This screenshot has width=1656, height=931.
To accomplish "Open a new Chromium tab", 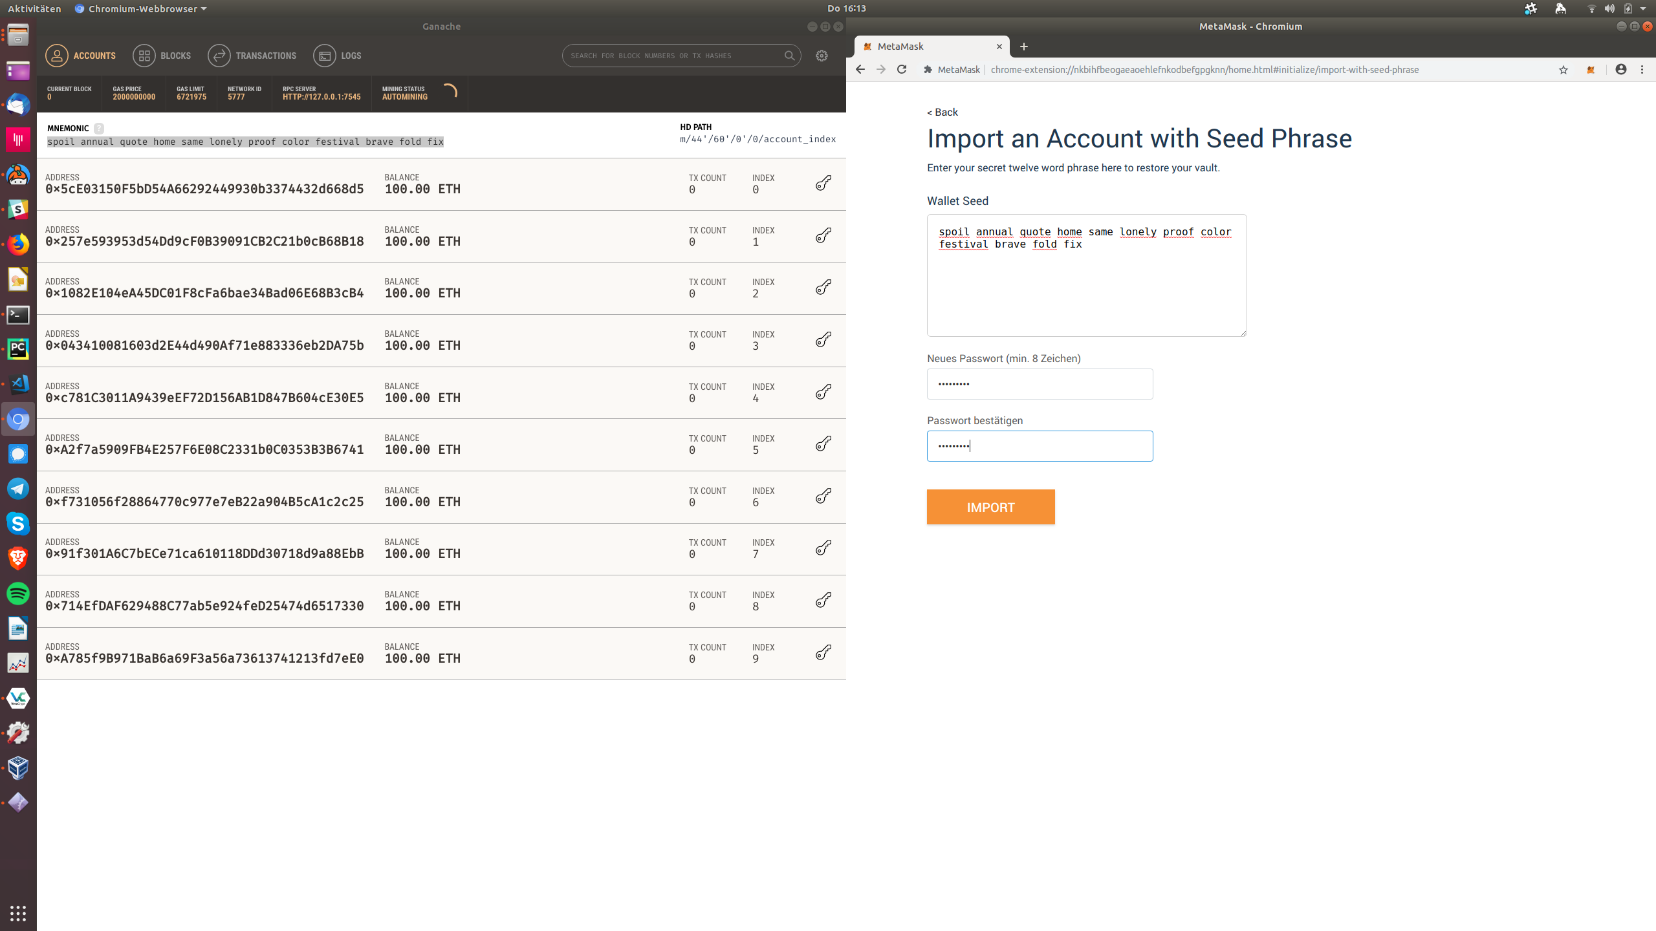I will (1024, 47).
